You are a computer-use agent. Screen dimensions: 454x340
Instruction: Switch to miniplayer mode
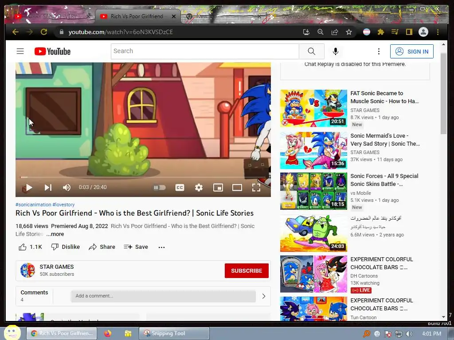tap(218, 188)
